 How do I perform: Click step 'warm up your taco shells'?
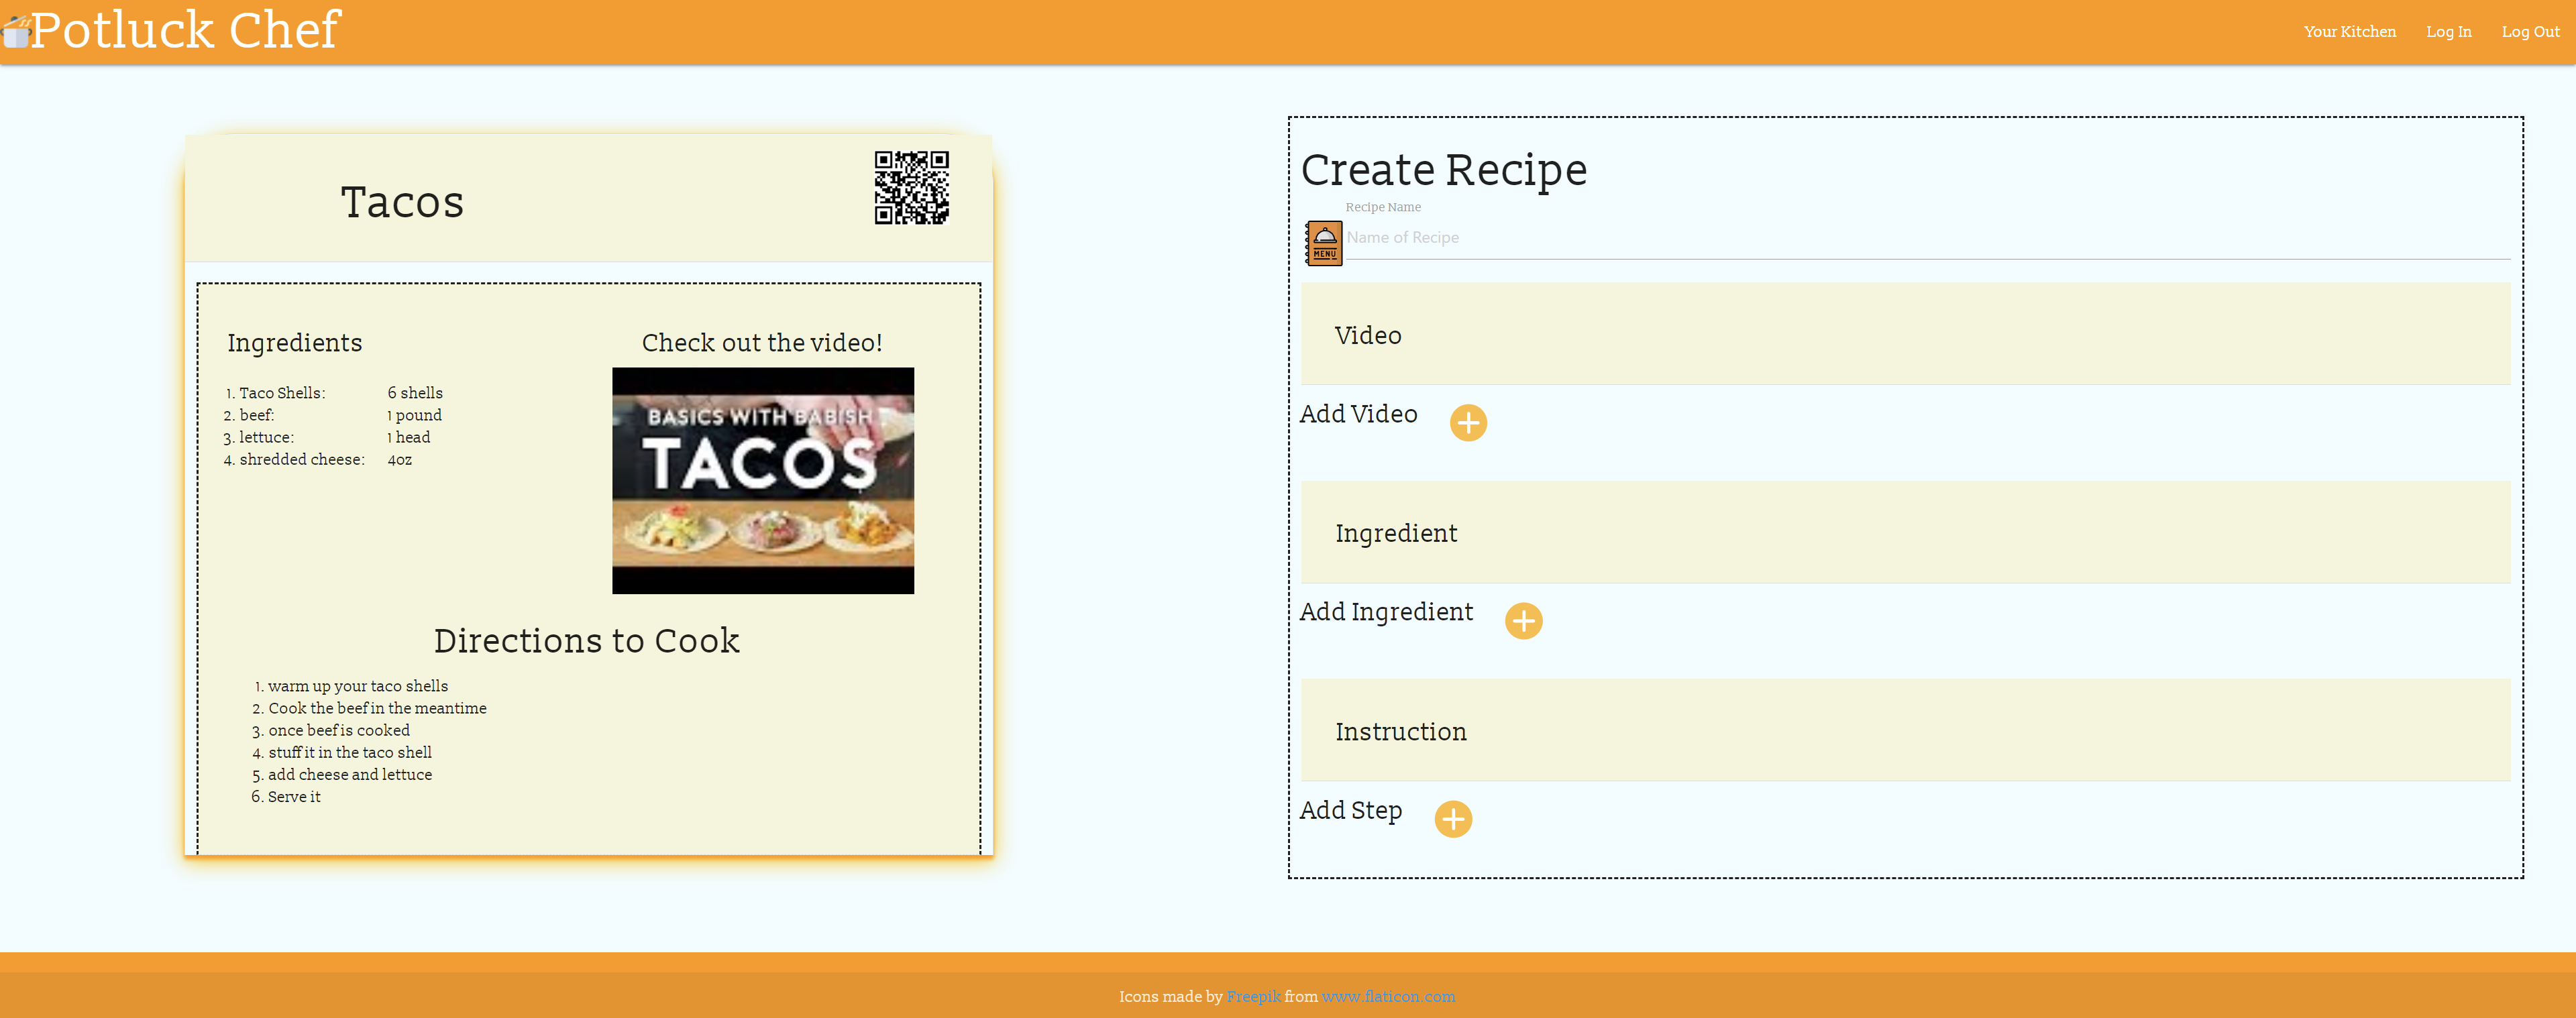358,686
